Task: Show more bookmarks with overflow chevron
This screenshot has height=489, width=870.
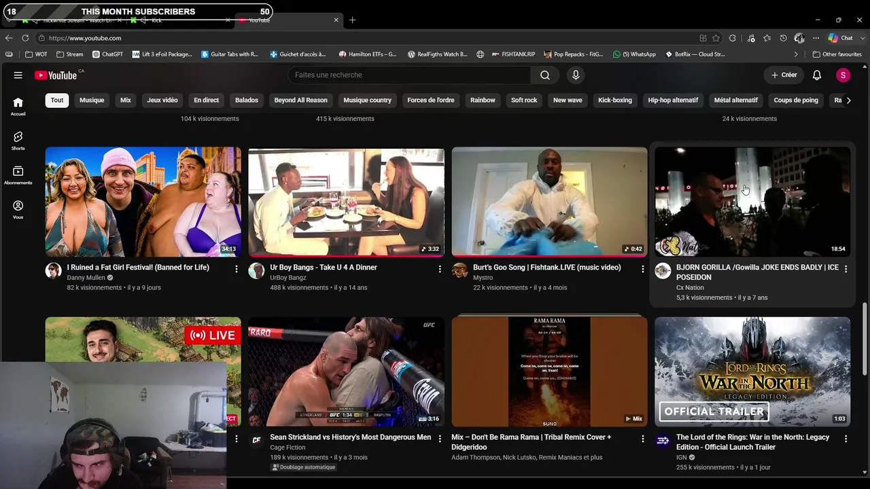Action: coord(796,54)
